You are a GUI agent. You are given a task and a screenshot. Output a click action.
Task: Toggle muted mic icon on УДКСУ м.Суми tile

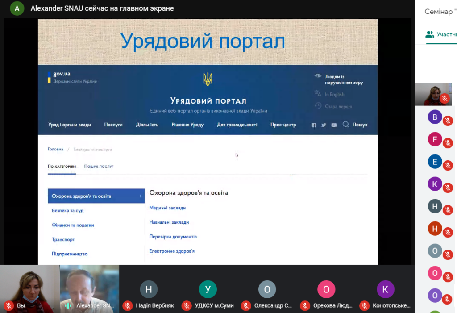[187, 306]
